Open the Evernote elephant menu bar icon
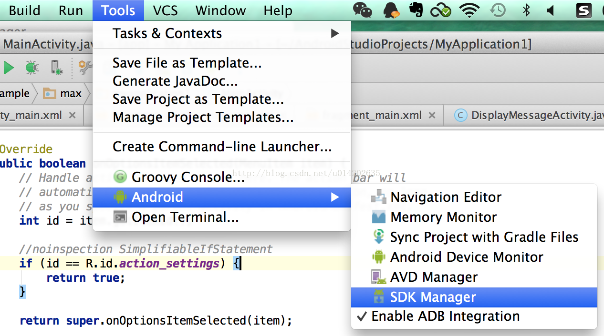This screenshot has width=604, height=336. point(416,10)
